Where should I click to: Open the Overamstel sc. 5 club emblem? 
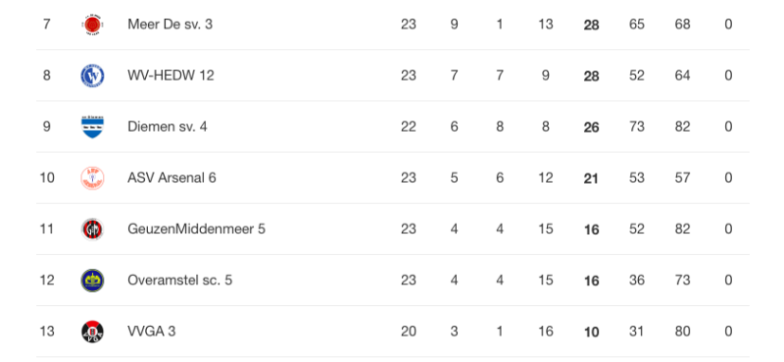point(92,280)
